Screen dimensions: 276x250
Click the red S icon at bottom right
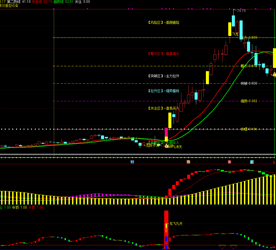[x=274, y=162]
